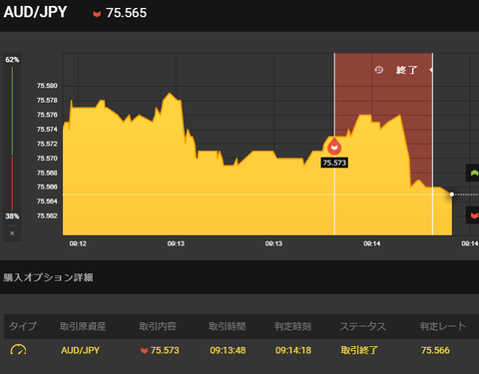Click the ステータス column header
The height and width of the screenshot is (374, 479).
point(363,326)
